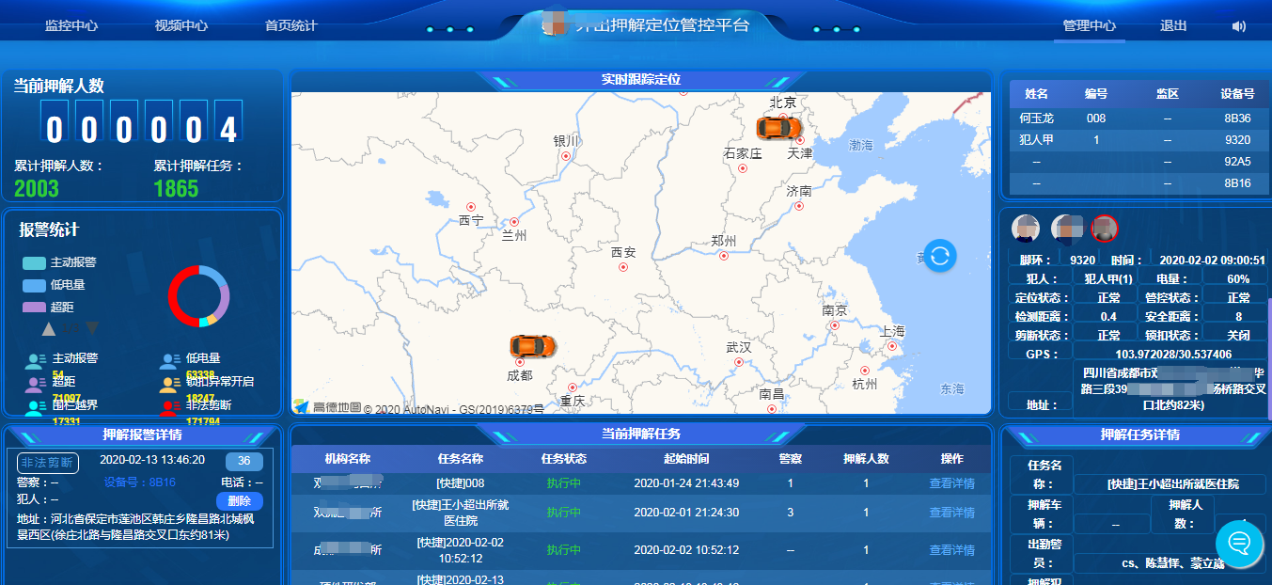The image size is (1272, 585).
Task: Select the orange car marker near Beijing
Action: (x=779, y=127)
